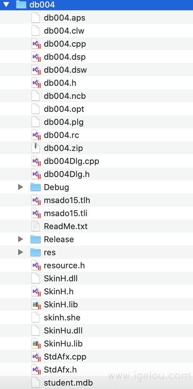193x389 pixels.
Task: Select the resource.h file
Action: coord(97,265)
